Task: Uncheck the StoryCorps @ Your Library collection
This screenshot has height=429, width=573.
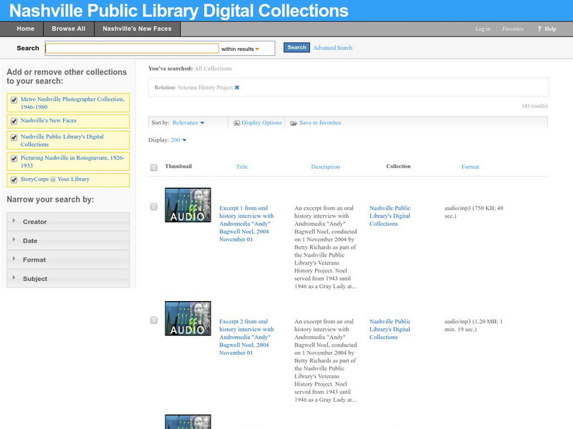Action: coord(12,179)
